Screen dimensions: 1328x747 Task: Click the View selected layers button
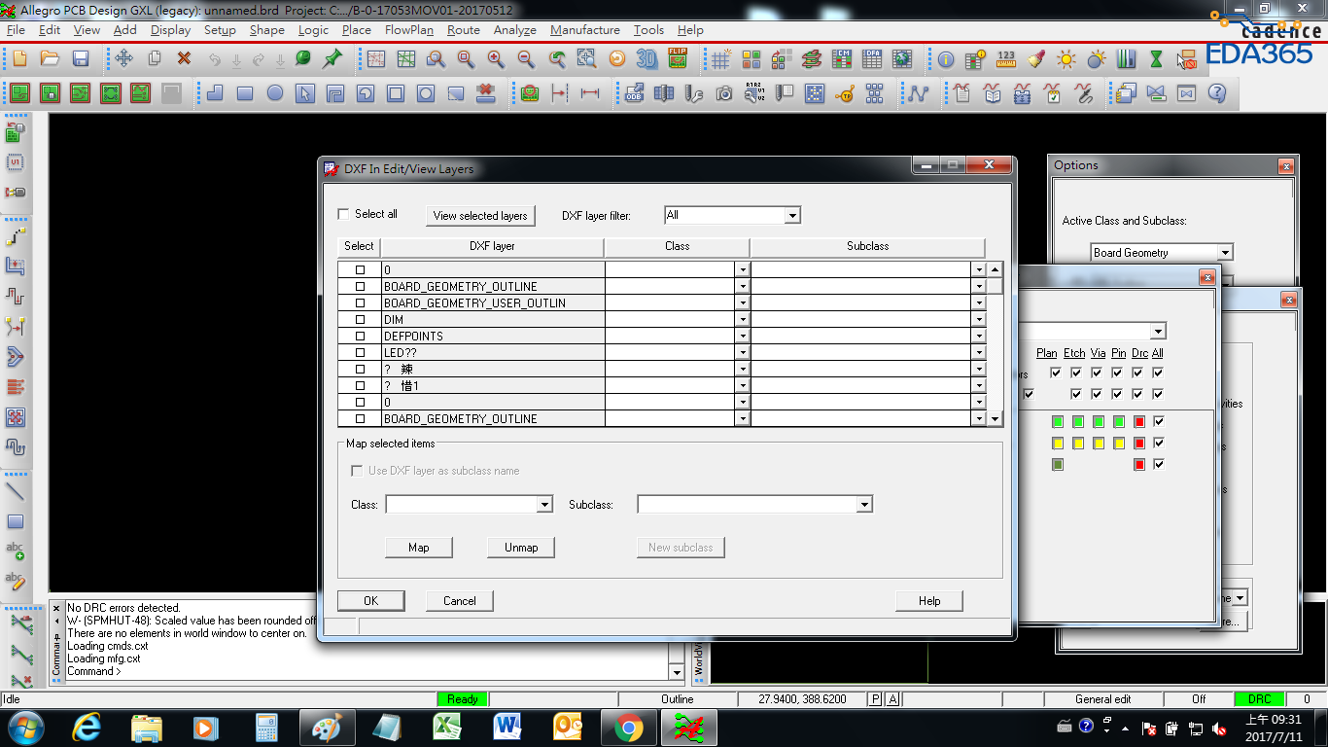tap(480, 216)
